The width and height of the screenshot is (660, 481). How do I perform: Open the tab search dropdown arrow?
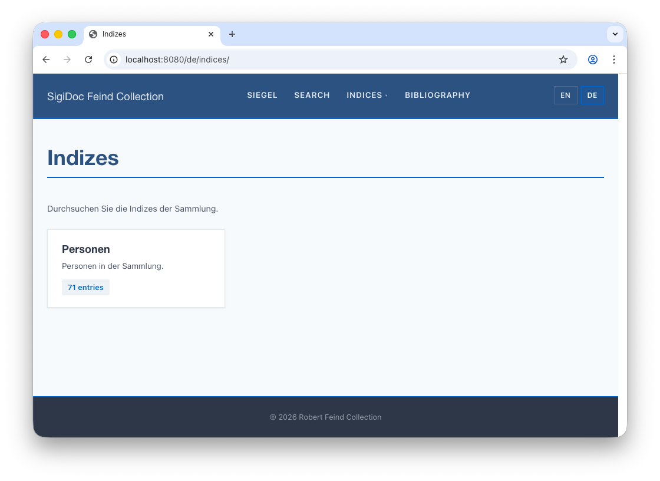point(615,34)
